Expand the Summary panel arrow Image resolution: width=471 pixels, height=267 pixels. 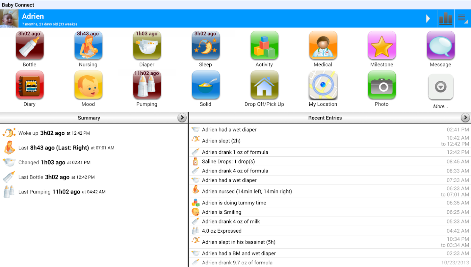click(182, 118)
